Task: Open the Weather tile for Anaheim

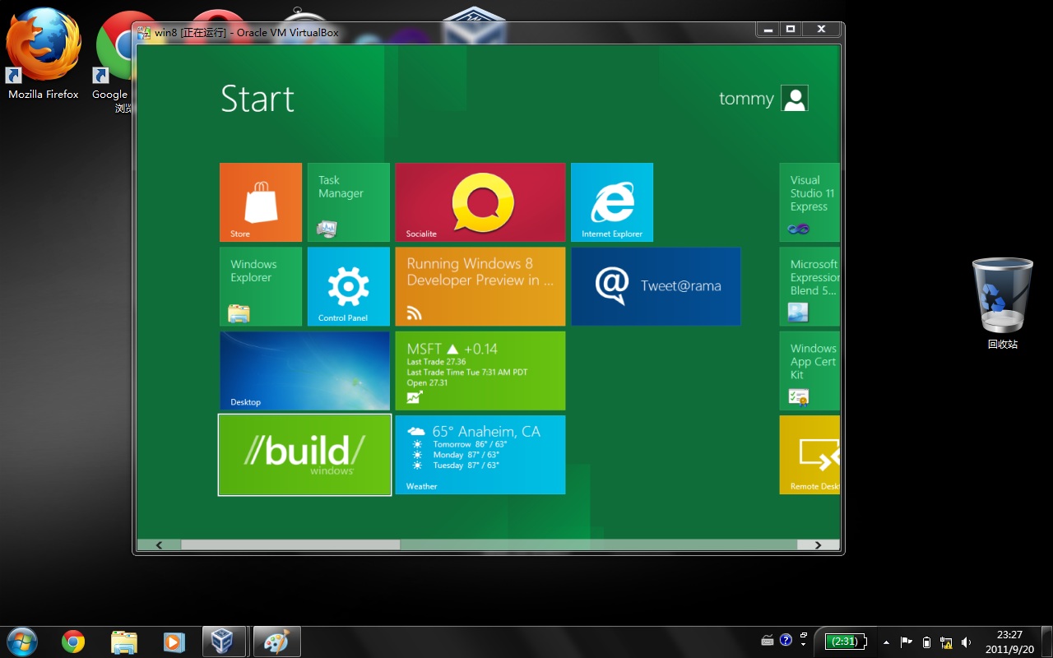Action: pyautogui.click(x=480, y=455)
